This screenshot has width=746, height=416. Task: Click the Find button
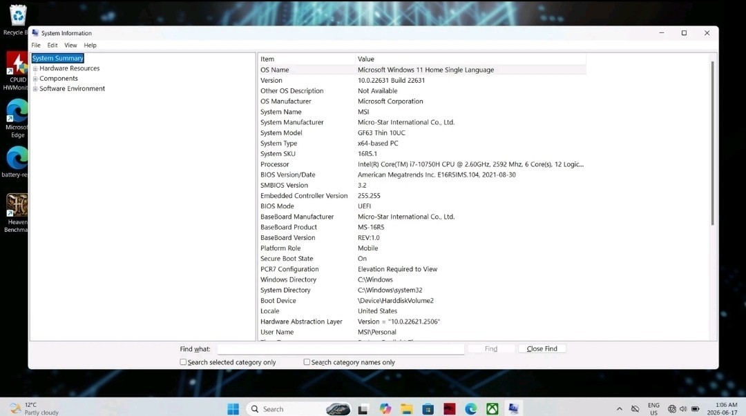click(x=491, y=348)
